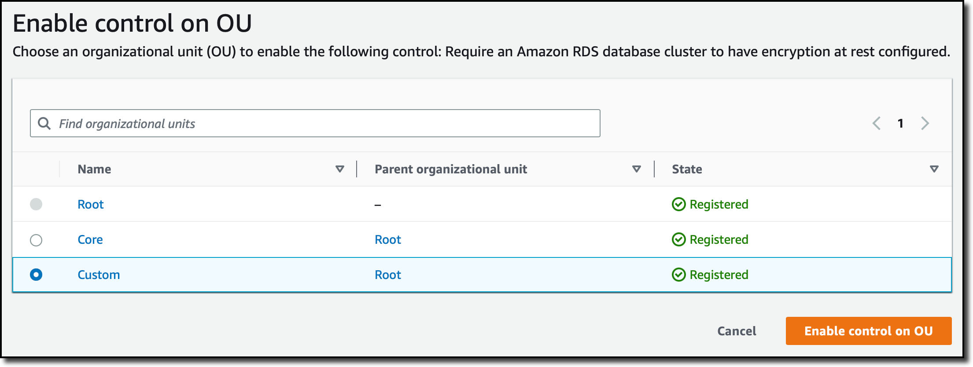Click the Name column header
Viewport: 973px width, 367px height.
point(94,169)
